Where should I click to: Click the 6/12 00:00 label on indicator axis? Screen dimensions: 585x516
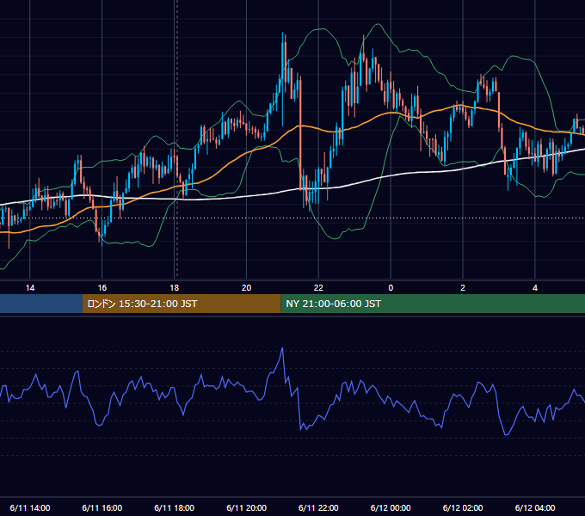[391, 507]
